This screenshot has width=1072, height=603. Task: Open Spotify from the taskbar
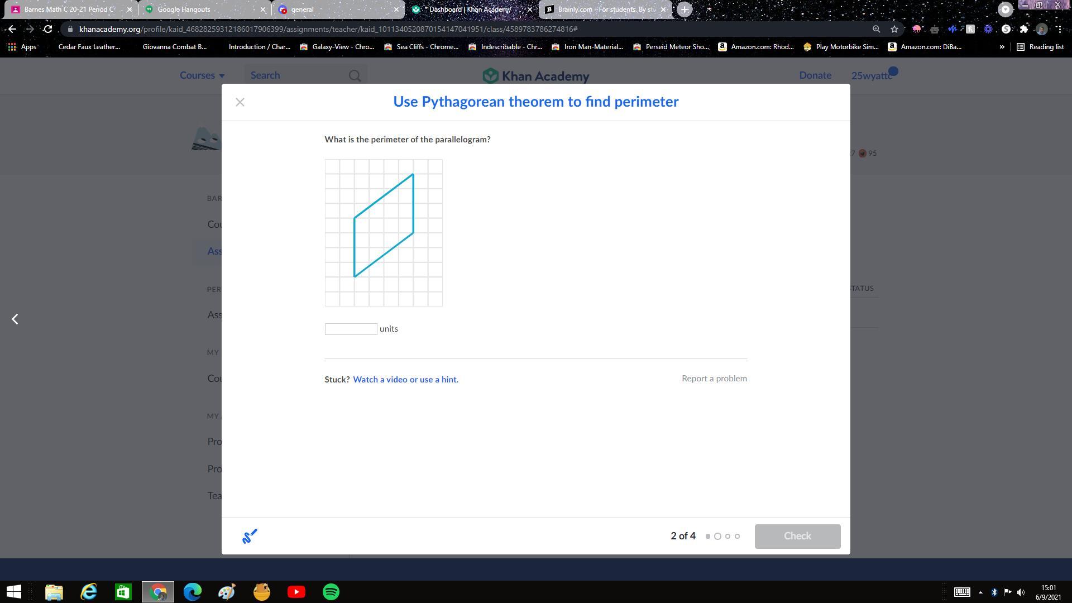tap(331, 592)
